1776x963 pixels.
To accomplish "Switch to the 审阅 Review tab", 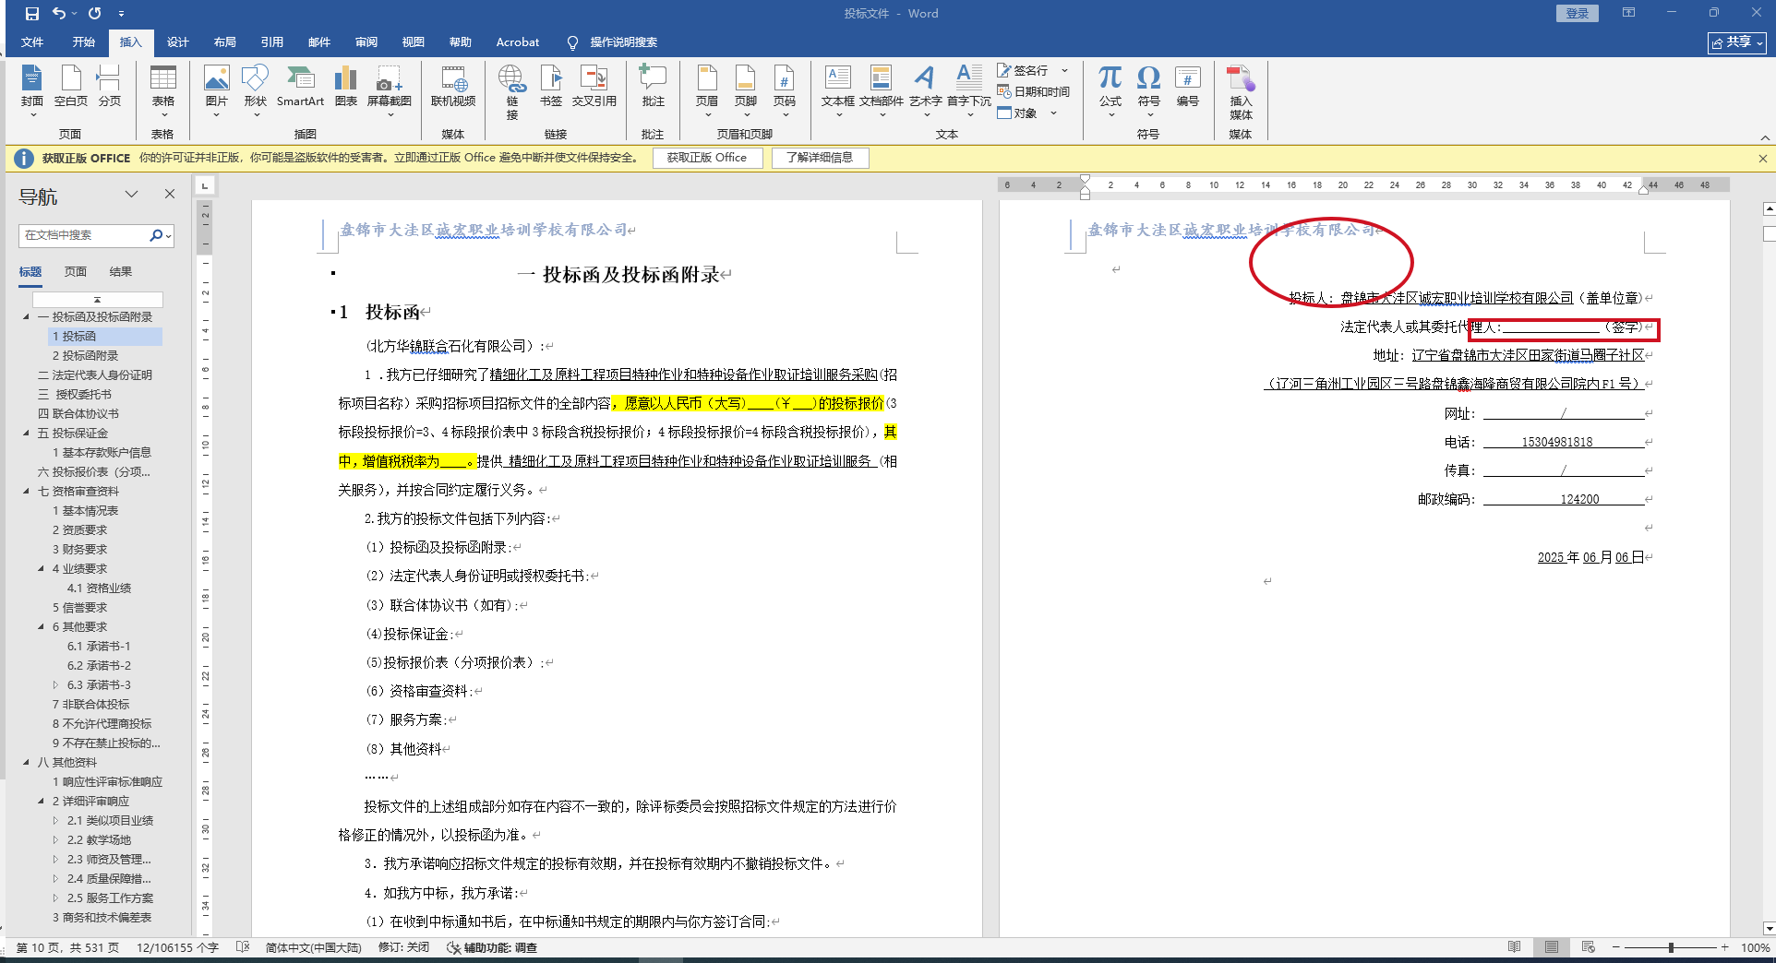I will tap(366, 42).
